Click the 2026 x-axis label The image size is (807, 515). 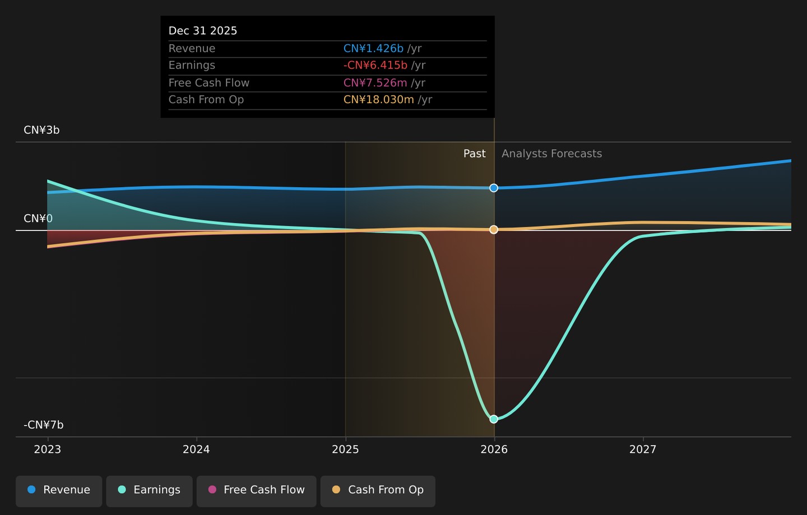coord(494,449)
